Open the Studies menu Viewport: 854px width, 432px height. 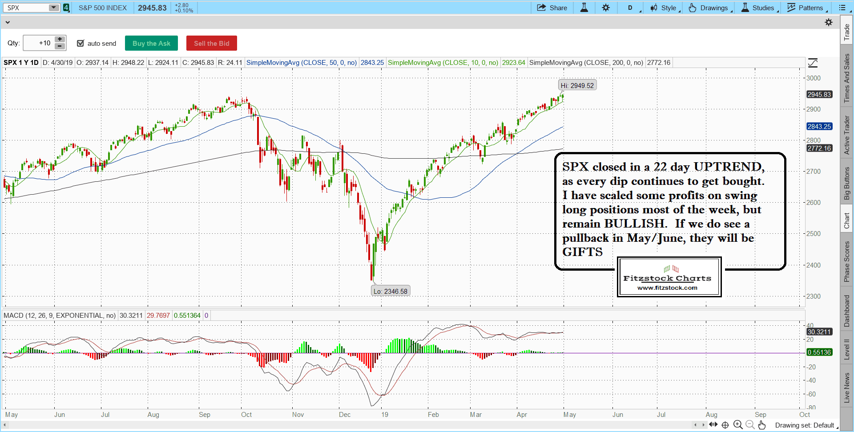pos(759,8)
